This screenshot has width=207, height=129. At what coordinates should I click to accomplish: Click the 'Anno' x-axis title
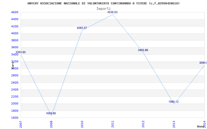[x=200, y=126]
